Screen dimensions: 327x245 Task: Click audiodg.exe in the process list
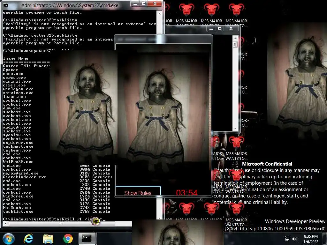[17, 127]
